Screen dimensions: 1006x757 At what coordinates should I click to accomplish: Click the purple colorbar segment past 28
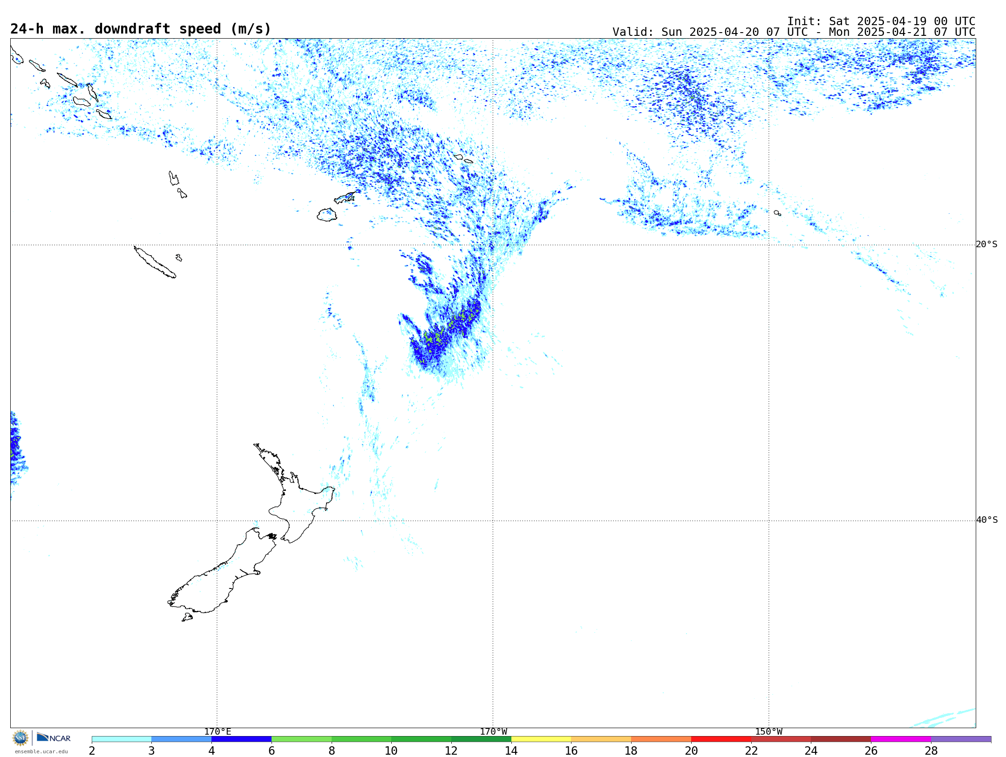961,739
